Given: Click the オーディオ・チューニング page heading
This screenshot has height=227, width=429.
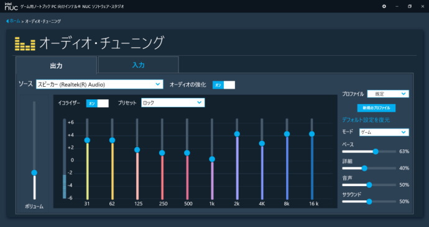Looking at the screenshot, I should (101, 43).
